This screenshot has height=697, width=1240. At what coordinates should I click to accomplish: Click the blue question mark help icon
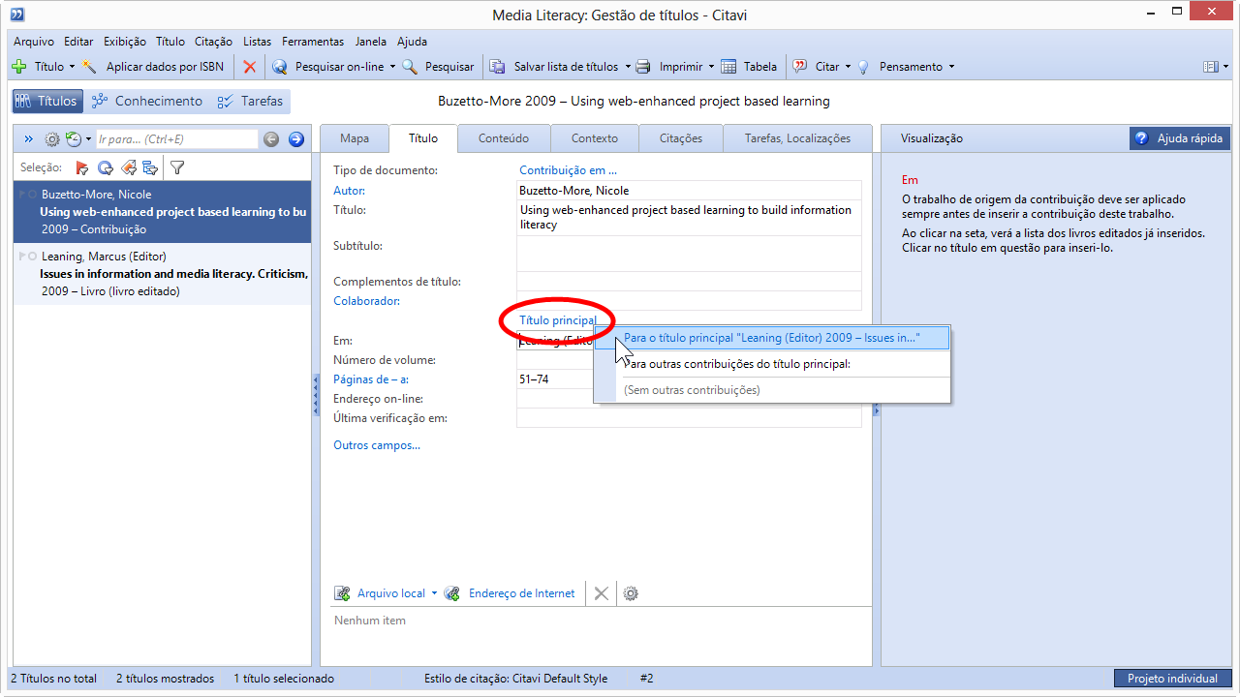(x=1141, y=138)
